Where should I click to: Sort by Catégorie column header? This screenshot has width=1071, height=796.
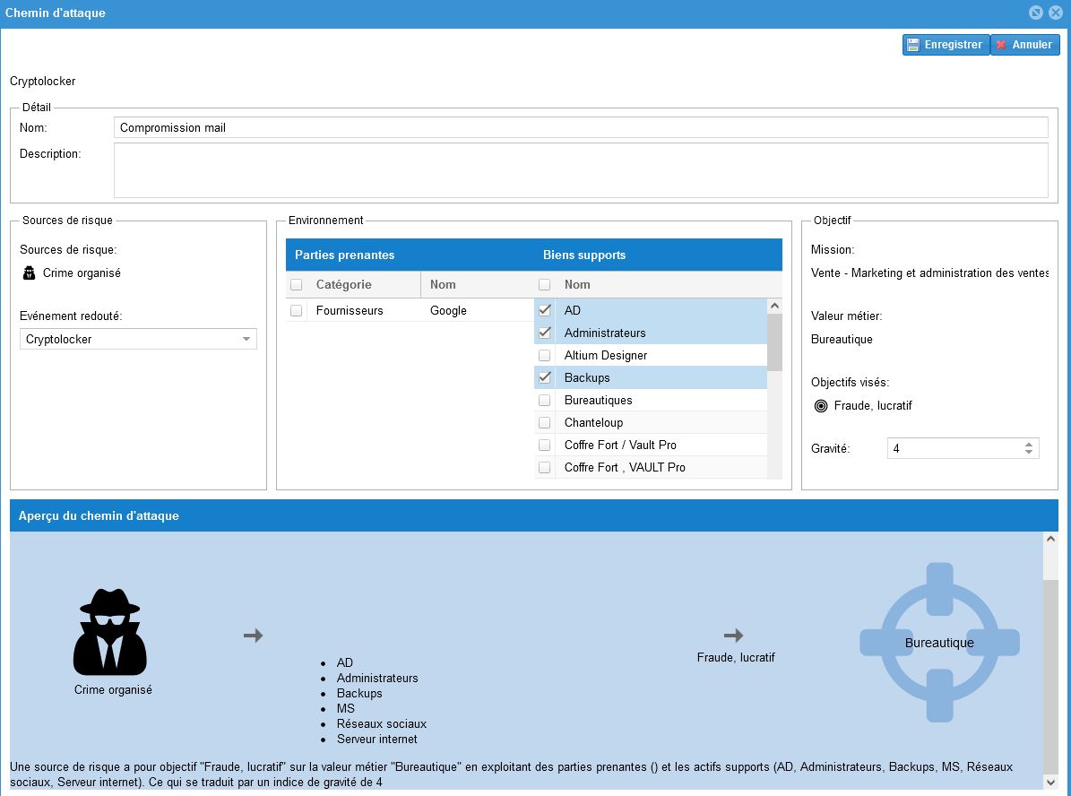click(343, 285)
